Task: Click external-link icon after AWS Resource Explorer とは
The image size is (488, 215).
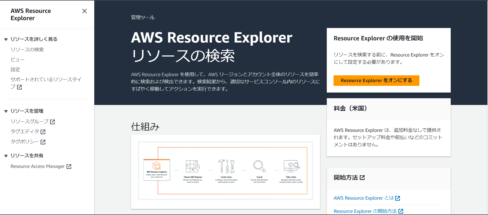Action: (398, 198)
